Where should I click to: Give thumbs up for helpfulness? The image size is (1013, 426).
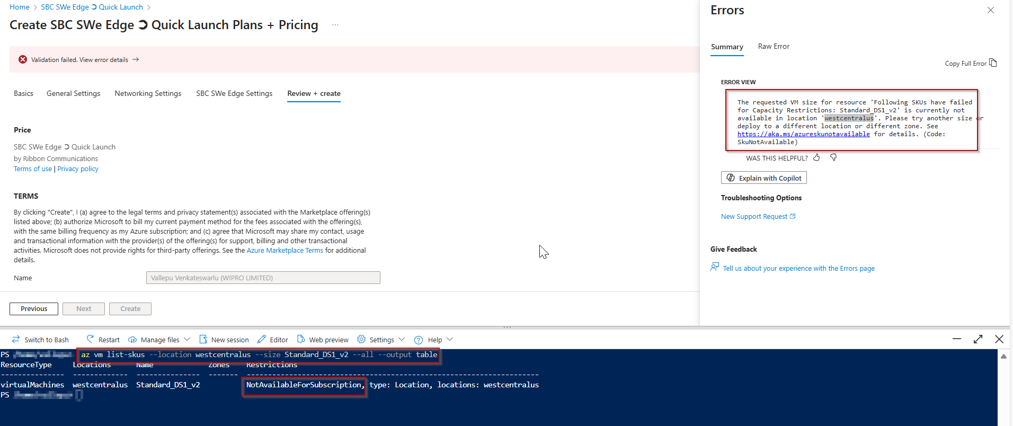tap(816, 157)
